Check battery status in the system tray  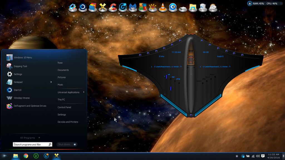[248, 156]
